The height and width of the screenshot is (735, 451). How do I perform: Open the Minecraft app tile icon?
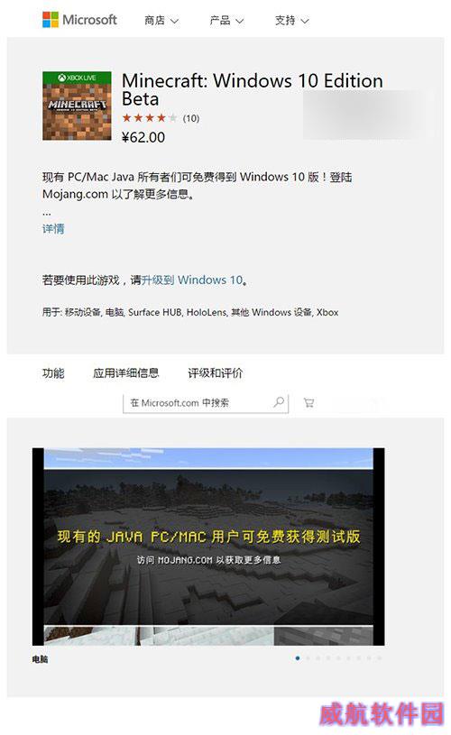[x=77, y=106]
